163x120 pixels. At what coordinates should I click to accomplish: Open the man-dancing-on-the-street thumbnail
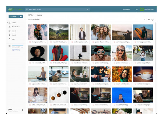click(x=80, y=53)
